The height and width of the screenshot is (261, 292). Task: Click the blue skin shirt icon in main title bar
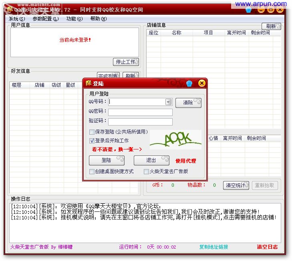point(248,10)
